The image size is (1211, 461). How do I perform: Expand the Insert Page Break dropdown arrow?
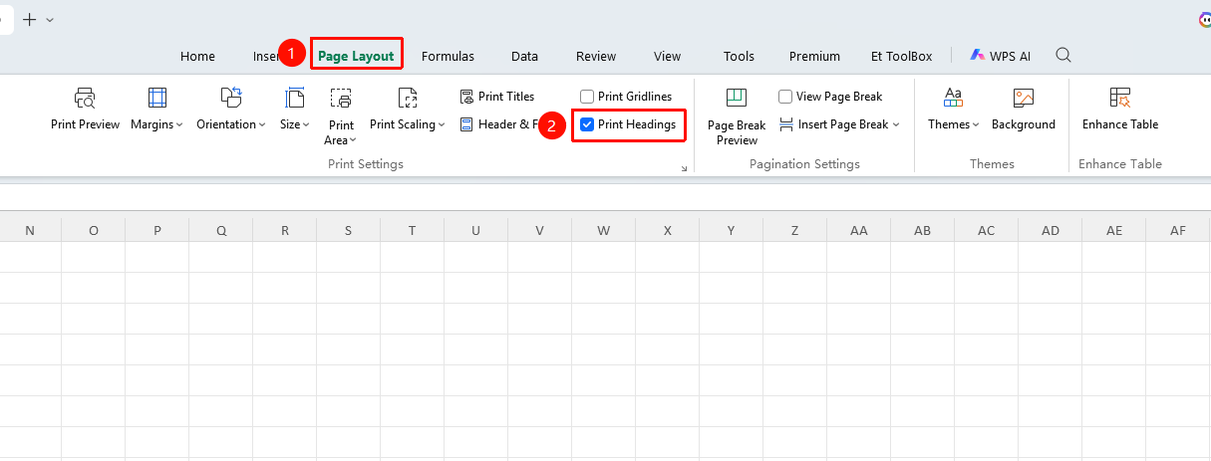pos(896,125)
